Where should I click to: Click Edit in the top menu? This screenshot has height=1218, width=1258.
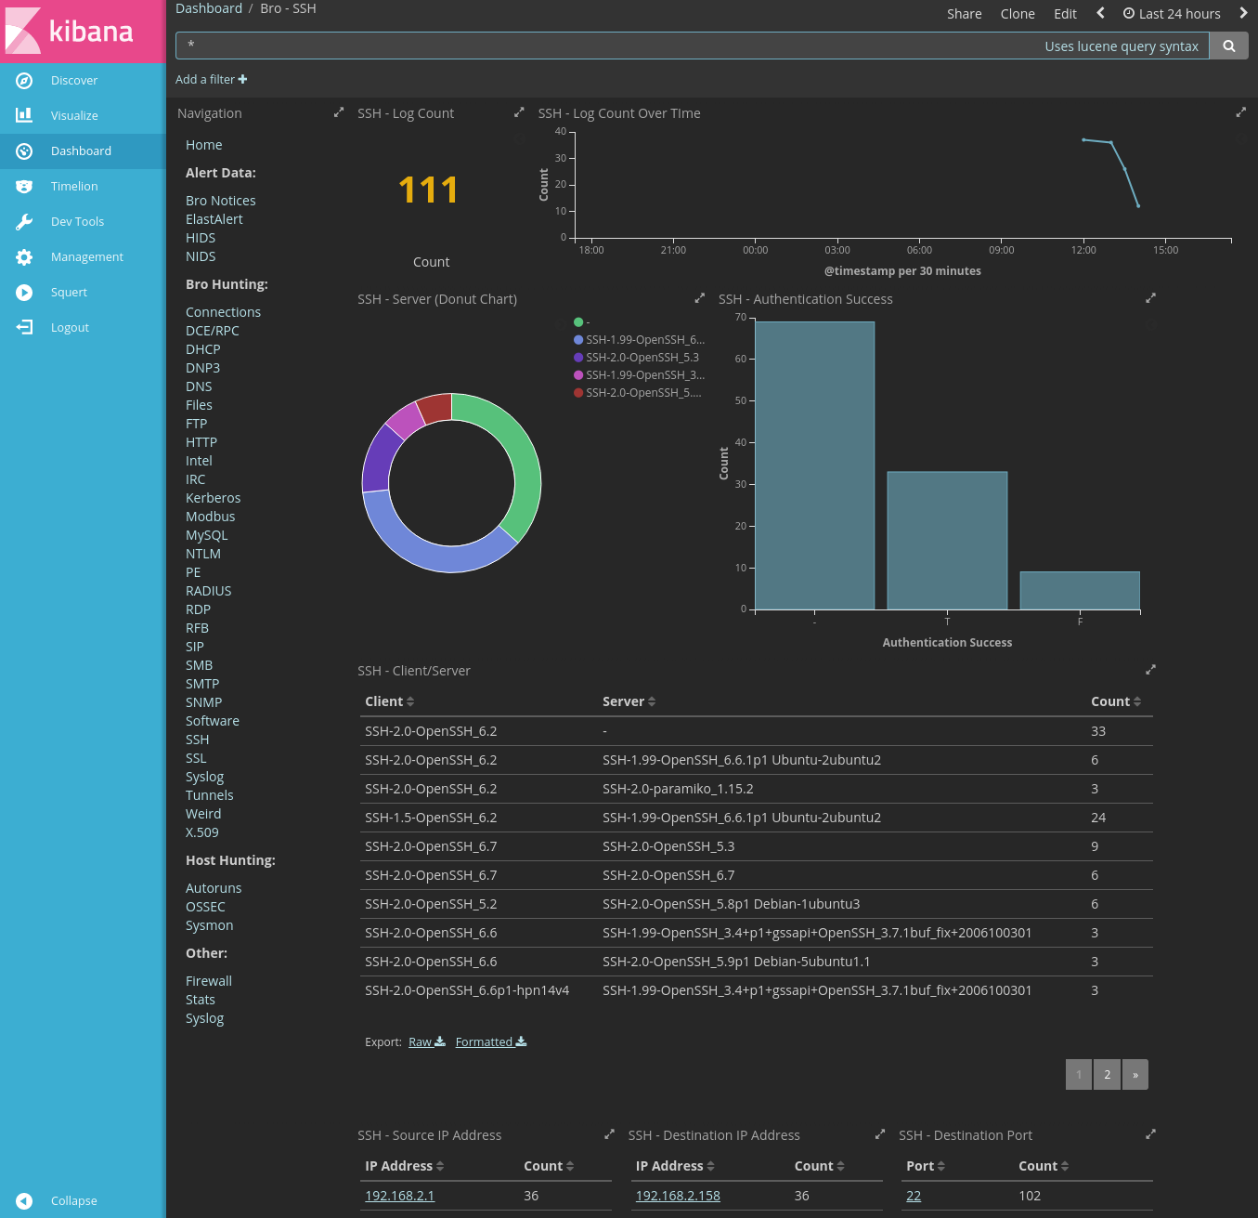1065,14
